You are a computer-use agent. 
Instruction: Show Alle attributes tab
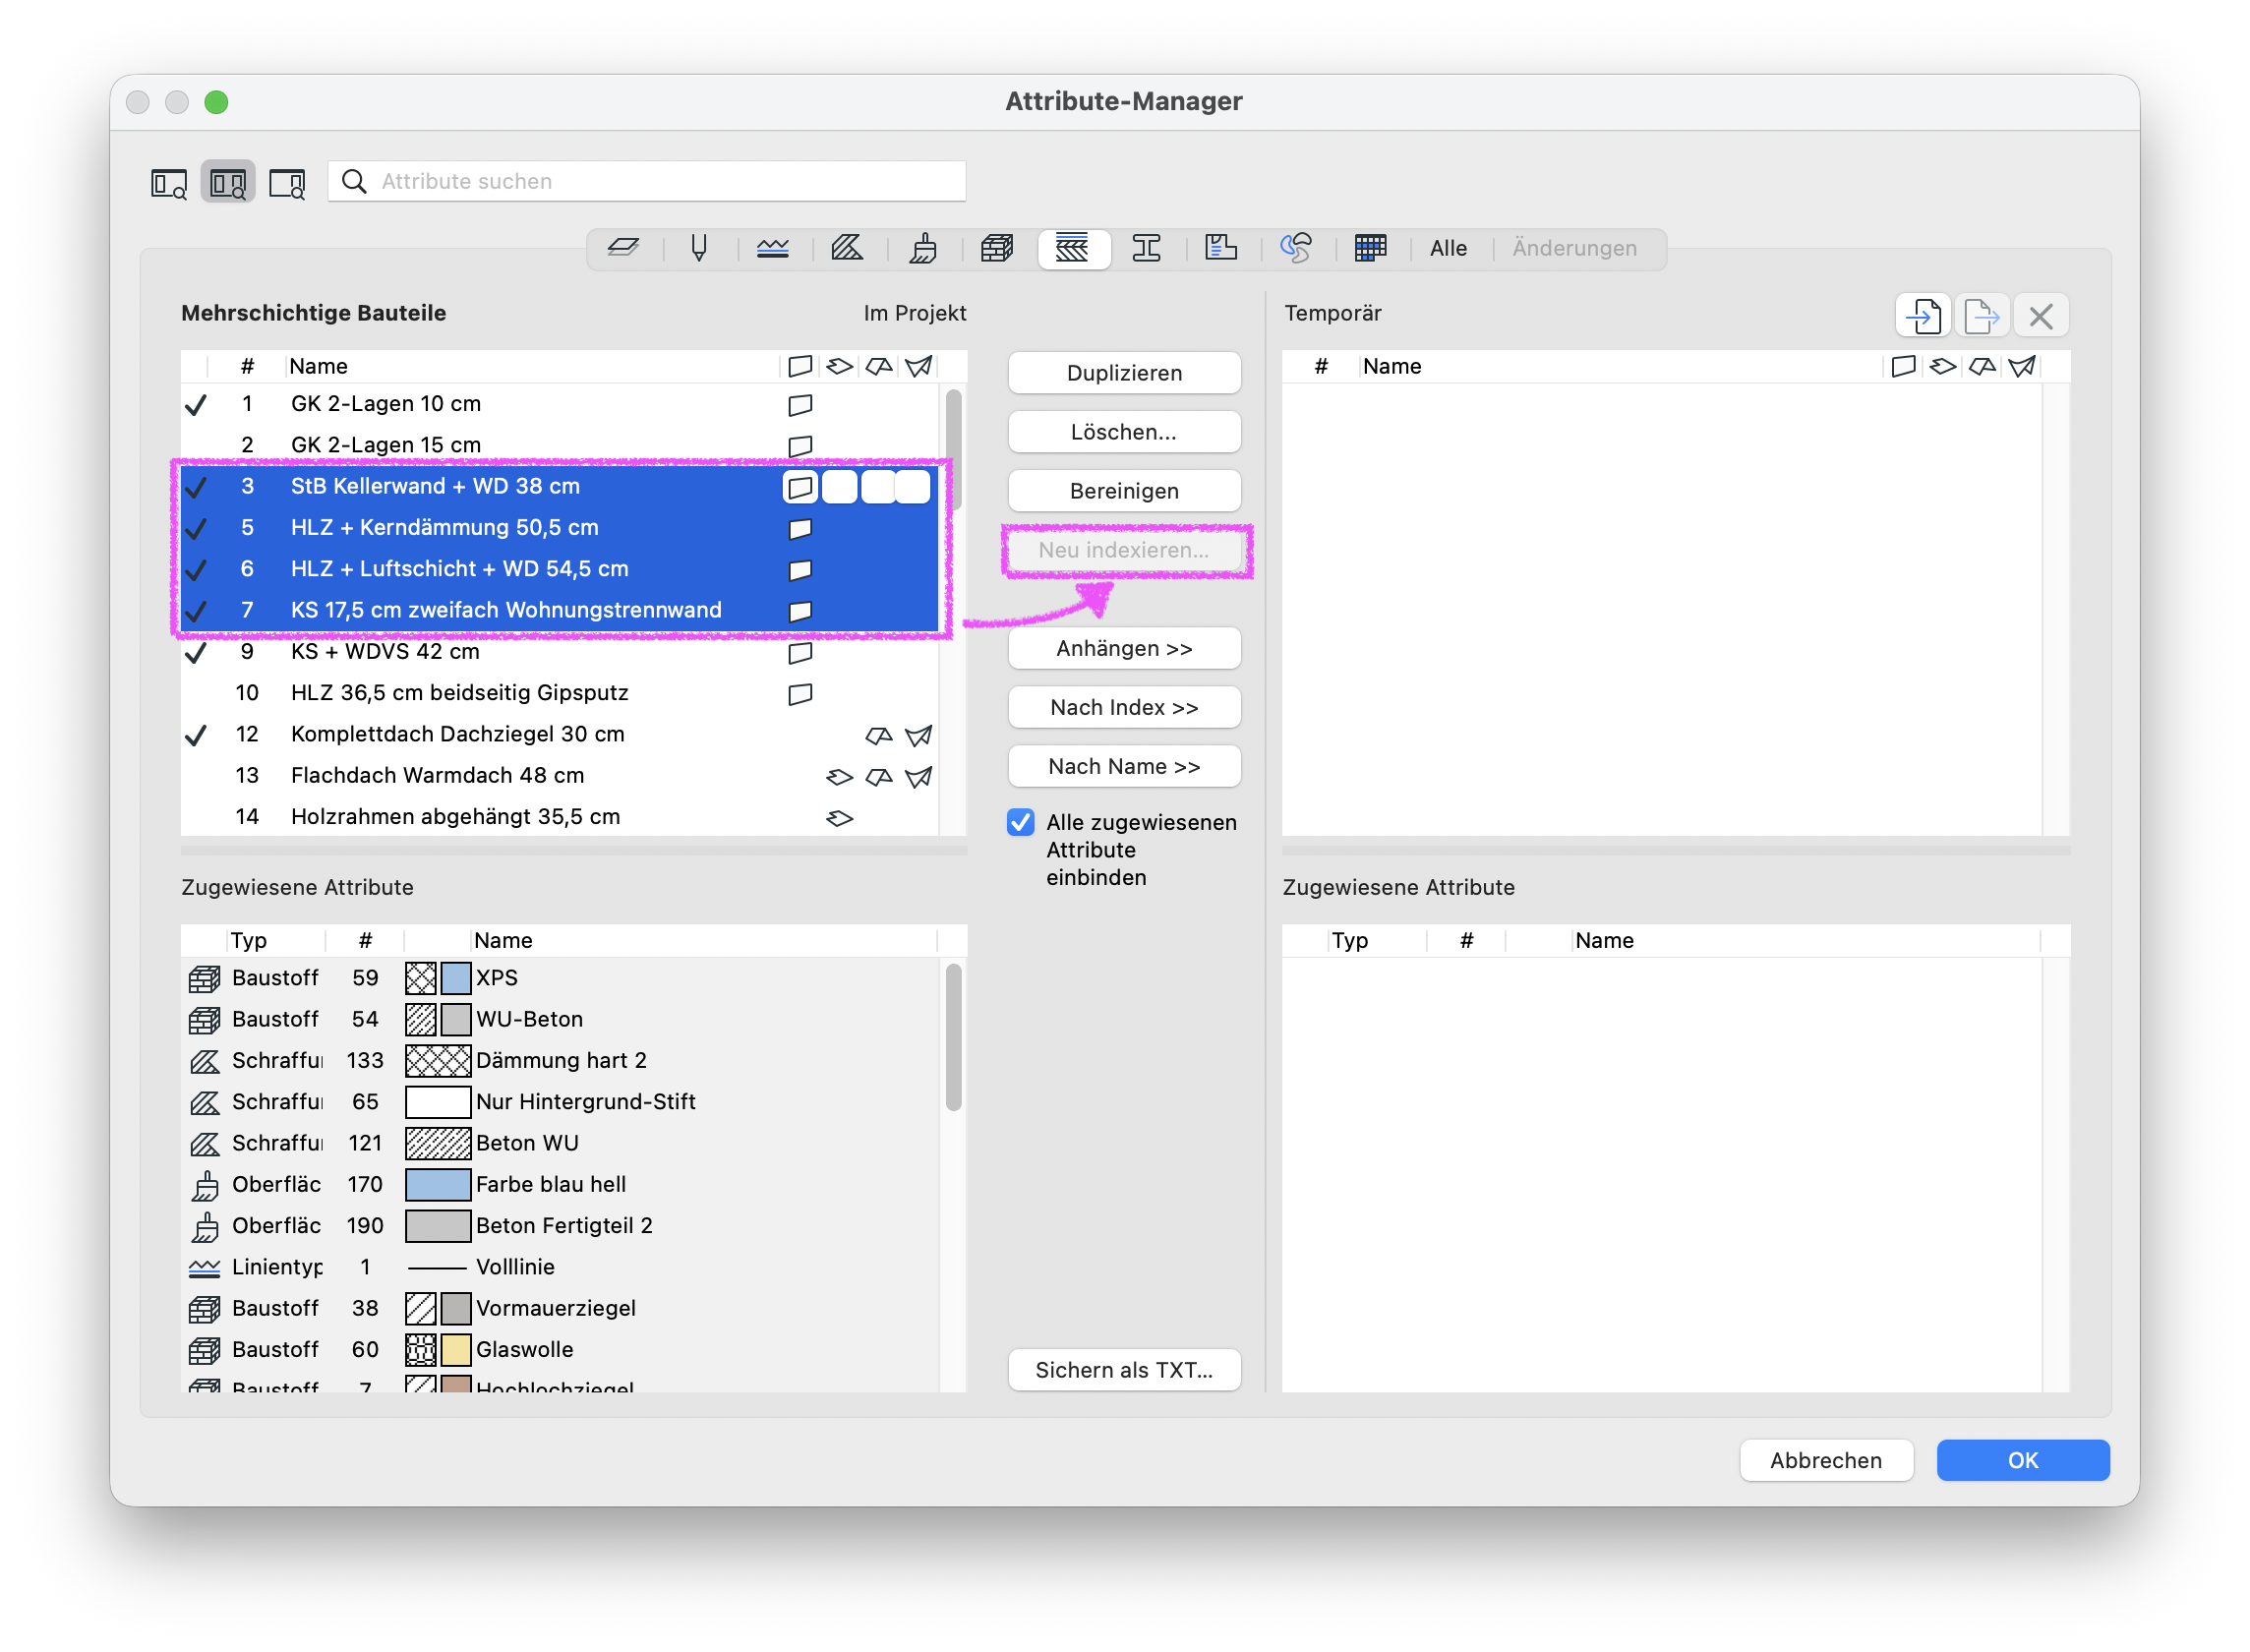(1448, 248)
